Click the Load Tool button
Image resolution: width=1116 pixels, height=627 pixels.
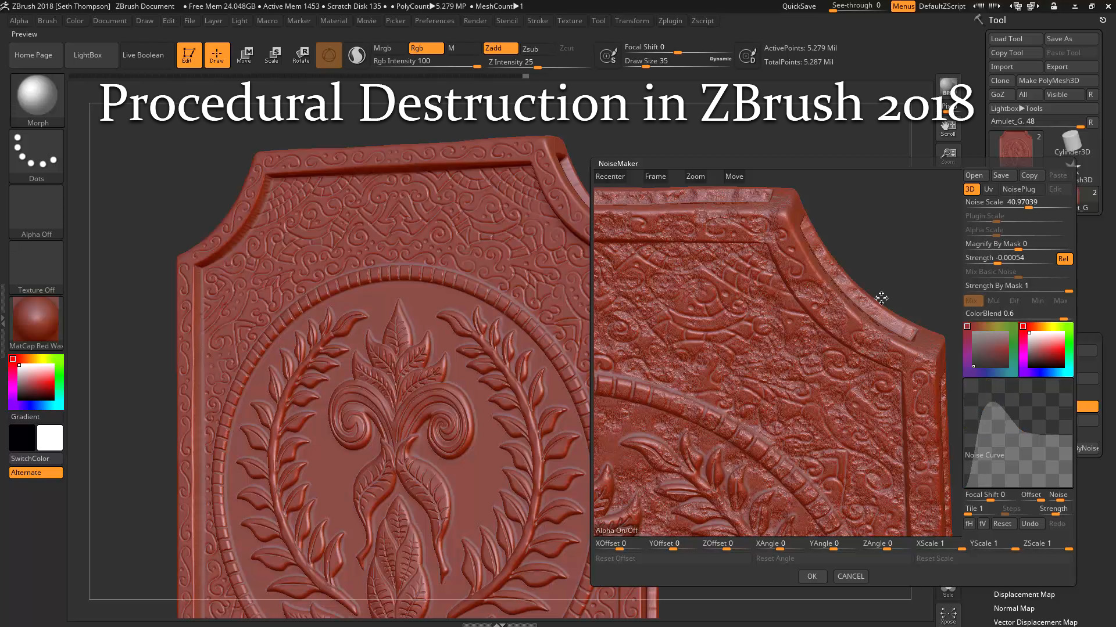(1015, 39)
